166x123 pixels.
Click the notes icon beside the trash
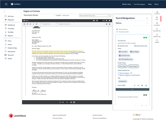click(x=142, y=85)
